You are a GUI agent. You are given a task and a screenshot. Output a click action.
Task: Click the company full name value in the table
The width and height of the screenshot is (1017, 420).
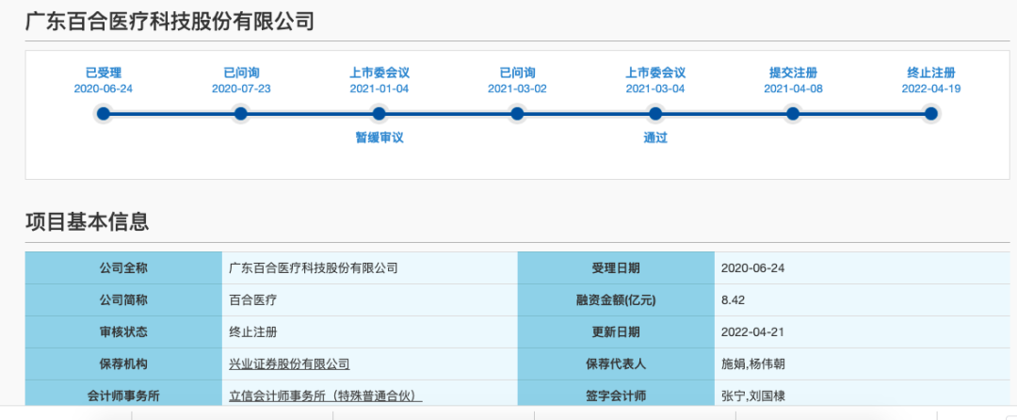(x=314, y=268)
